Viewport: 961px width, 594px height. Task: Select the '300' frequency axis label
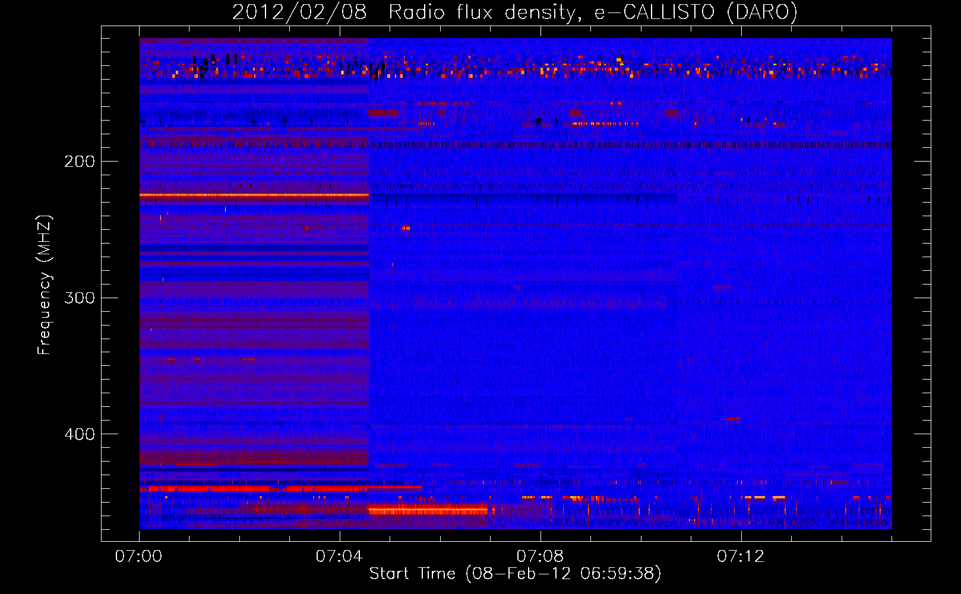pyautogui.click(x=80, y=298)
